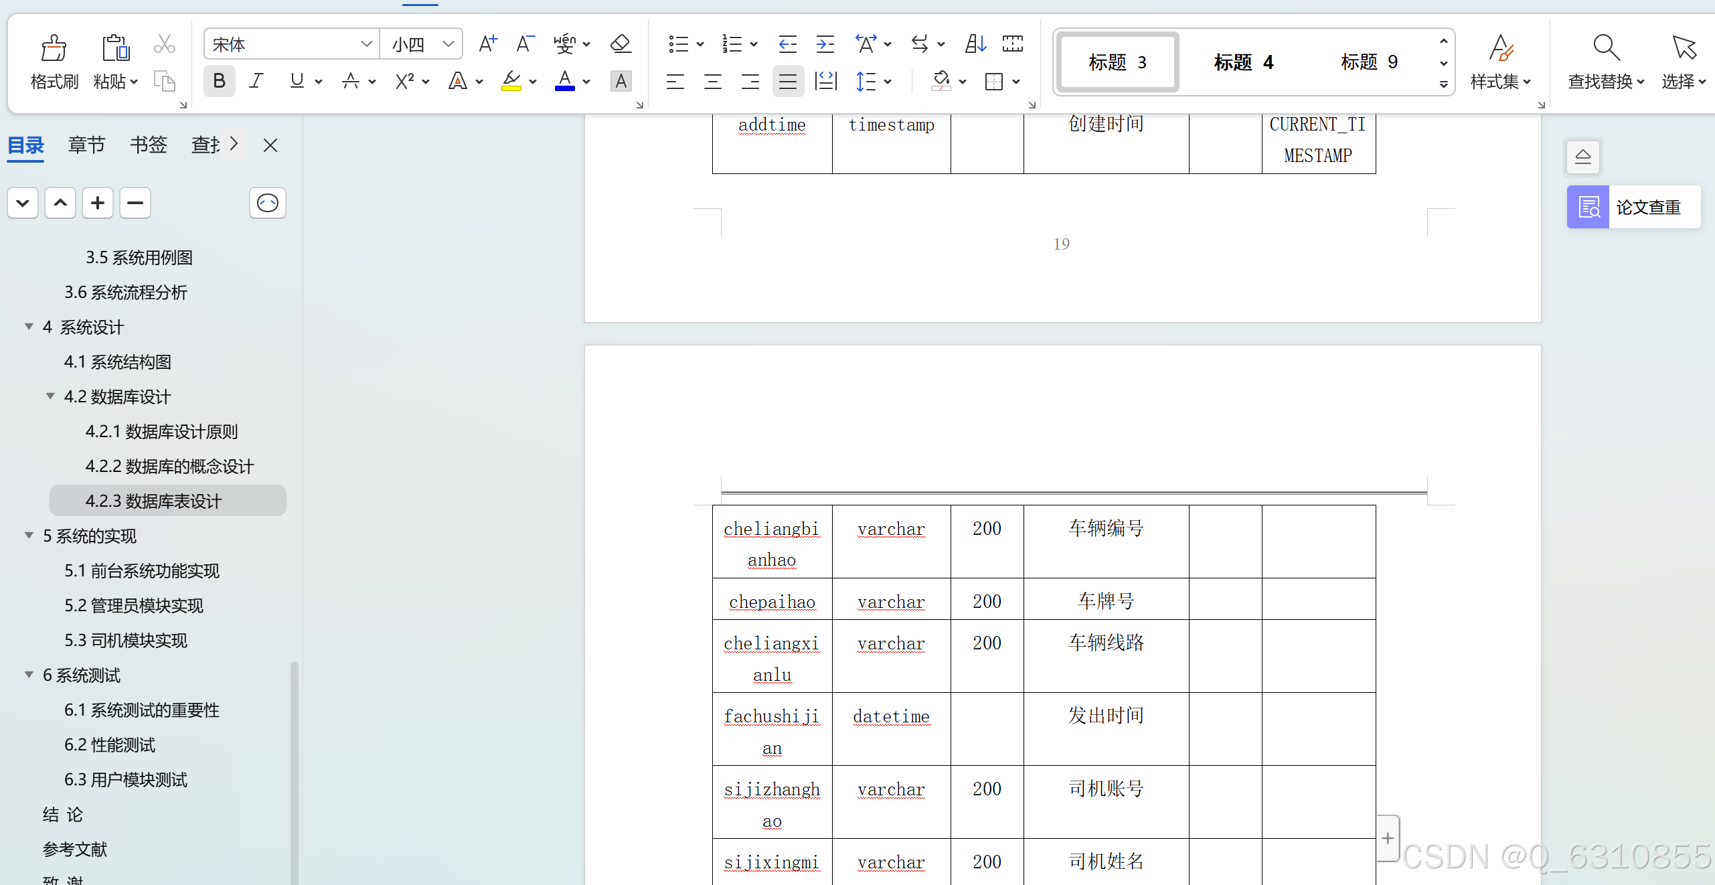This screenshot has height=885, width=1715.
Task: Click the paragraph shading bucket icon
Action: tap(941, 82)
